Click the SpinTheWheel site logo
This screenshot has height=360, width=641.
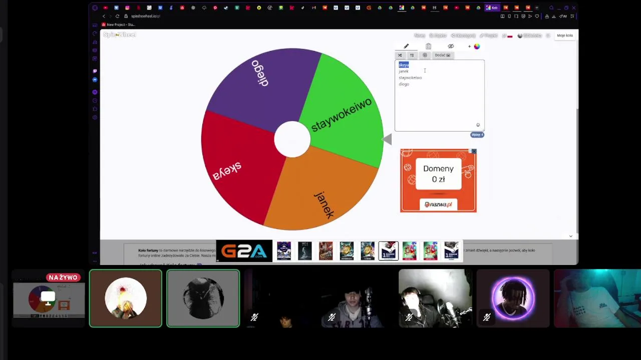coord(119,35)
